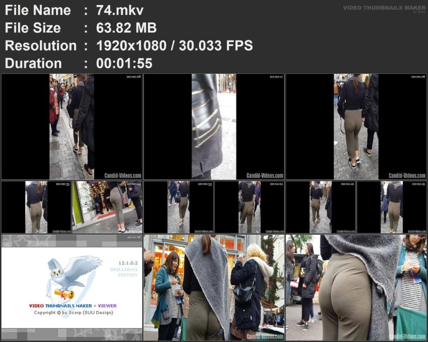Select the small thumbnail stamped 00:00:35

pos(36,207)
